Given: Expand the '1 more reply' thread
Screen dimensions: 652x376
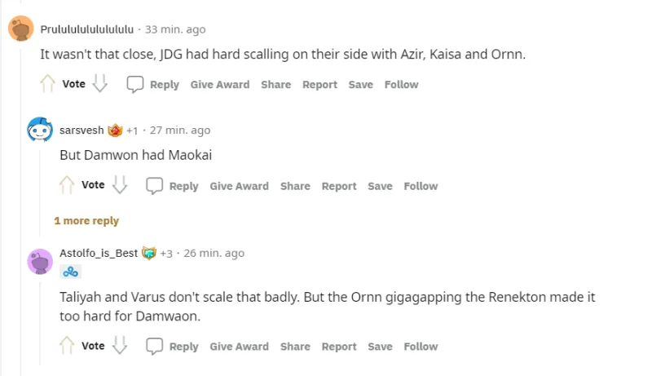Looking at the screenshot, I should point(86,221).
